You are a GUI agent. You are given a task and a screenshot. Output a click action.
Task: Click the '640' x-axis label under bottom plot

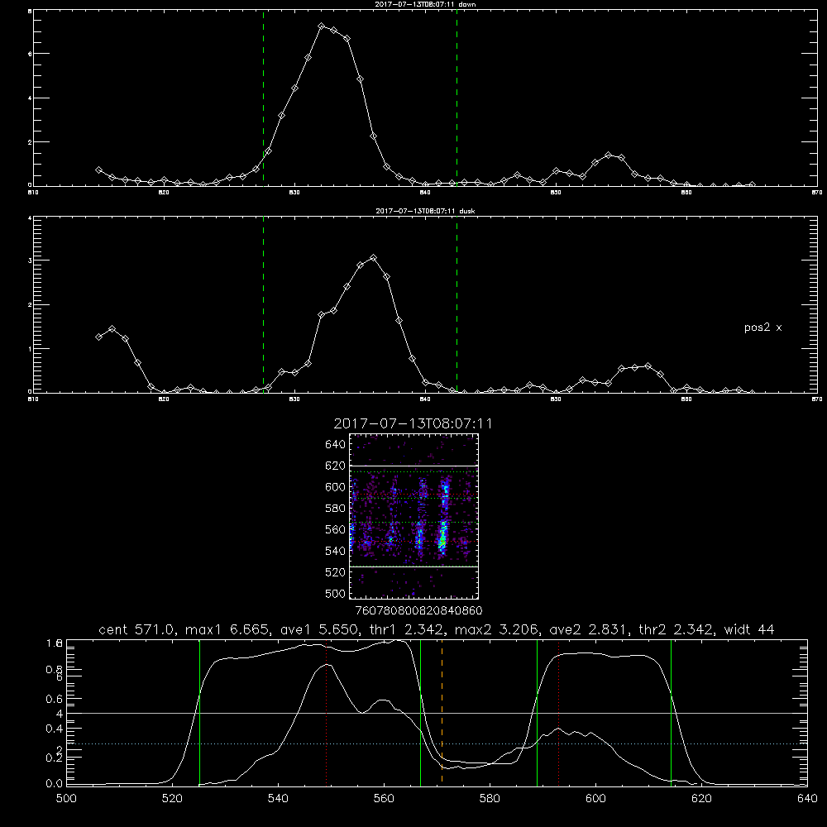coord(807,799)
